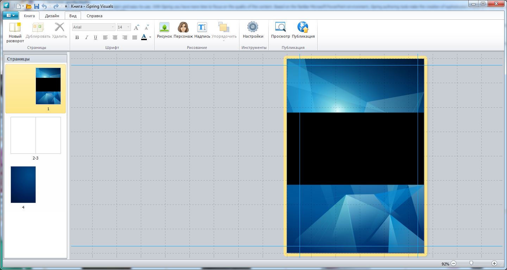
Task: Expand the Arial font name dropdown
Action: (113, 27)
